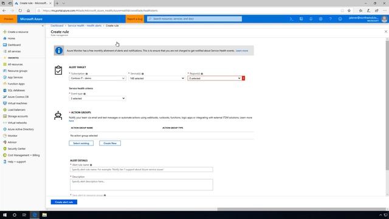389x219 pixels.
Task: Click the horizontal scrollbar at the bottom
Action: 301,209
